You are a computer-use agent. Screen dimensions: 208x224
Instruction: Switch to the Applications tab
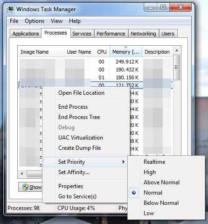click(26, 34)
